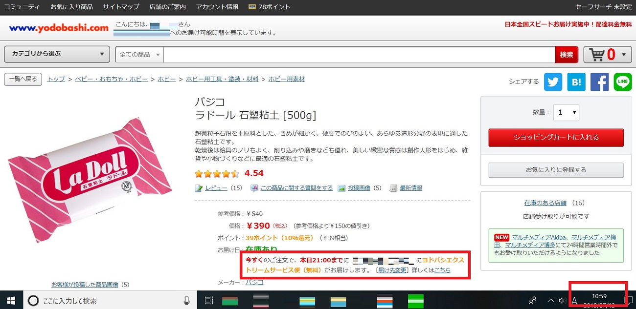The image size is (636, 309).
Task: Click the red 検索 search button
Action: click(567, 55)
